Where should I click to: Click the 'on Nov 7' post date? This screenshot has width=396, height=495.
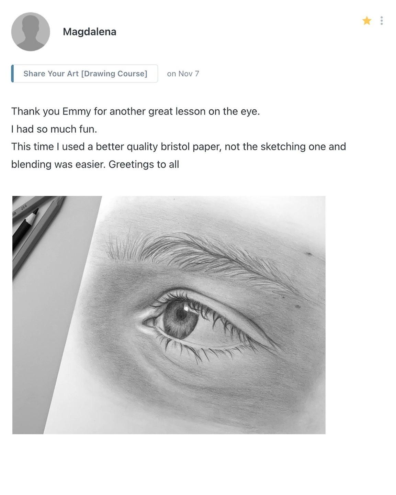[x=183, y=74]
